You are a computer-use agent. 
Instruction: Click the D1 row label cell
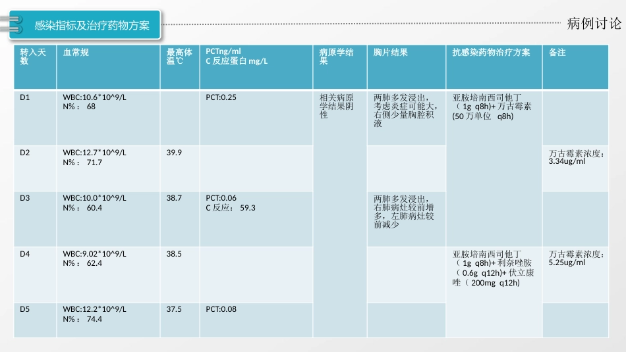pyautogui.click(x=35, y=118)
